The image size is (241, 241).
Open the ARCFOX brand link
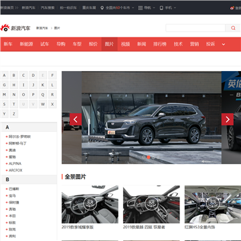point(15,170)
